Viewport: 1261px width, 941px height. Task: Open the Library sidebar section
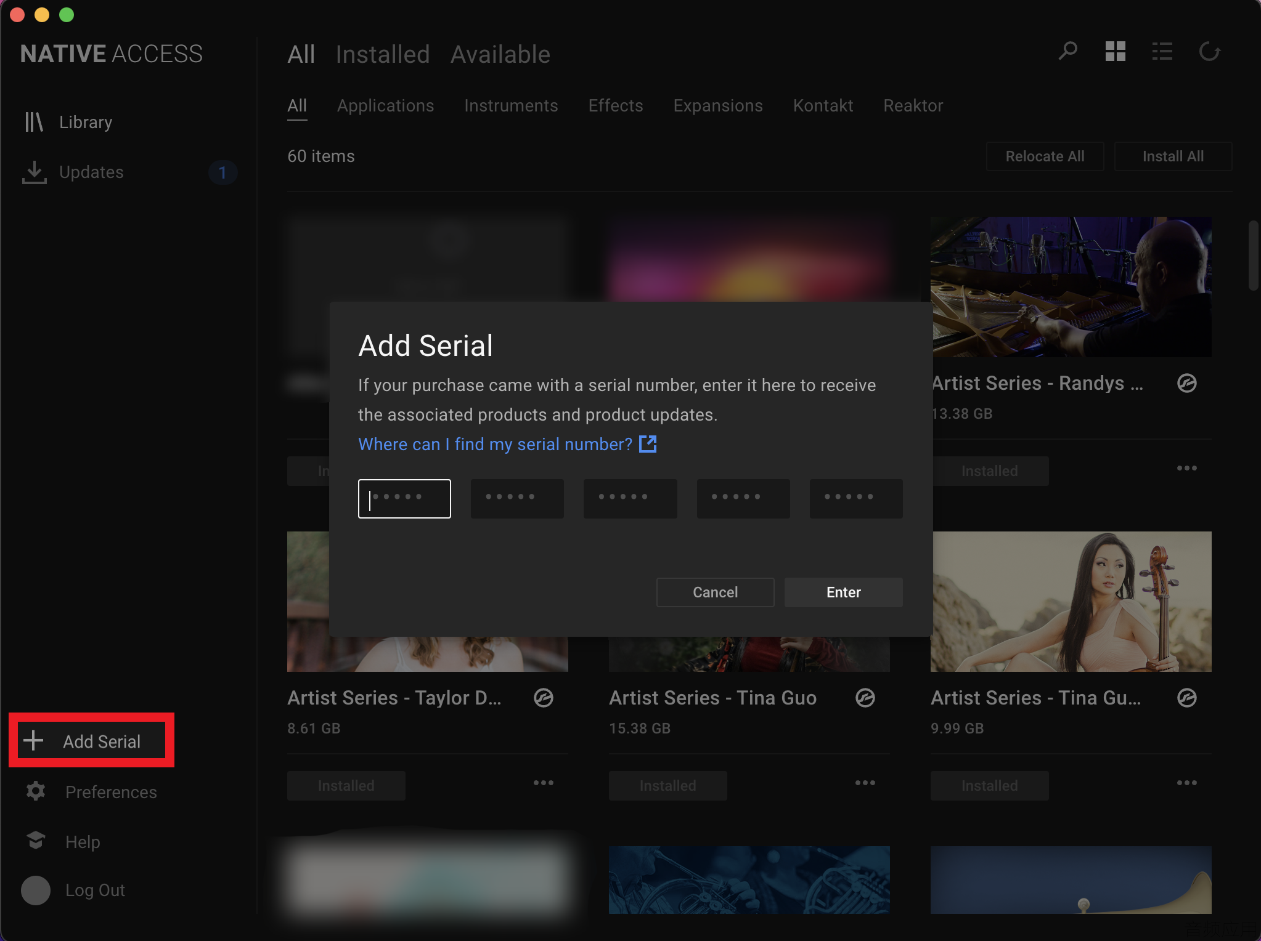click(x=68, y=122)
